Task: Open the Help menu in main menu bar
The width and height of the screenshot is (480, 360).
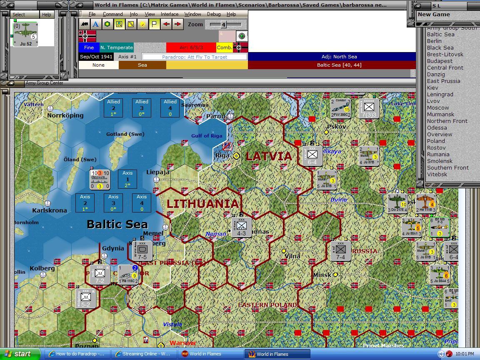Action: coord(231,14)
